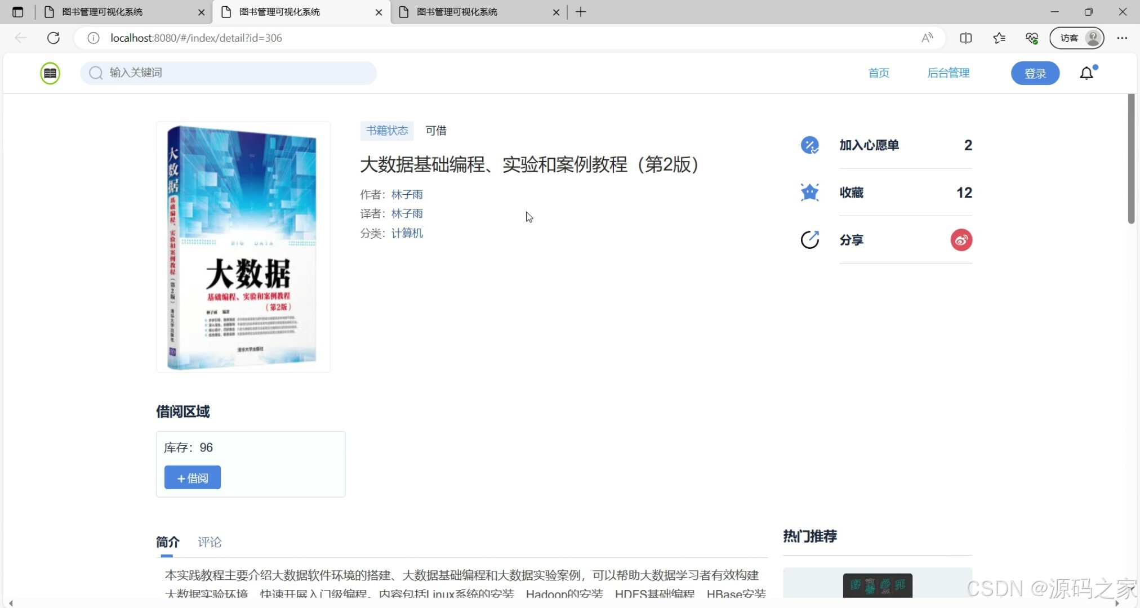Screen dimensions: 1140x608
Task: Click the notification bell icon
Action: coord(1086,73)
